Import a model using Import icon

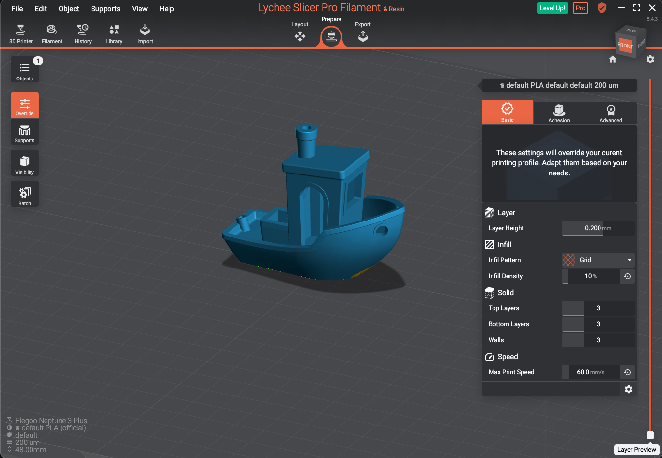(x=145, y=34)
